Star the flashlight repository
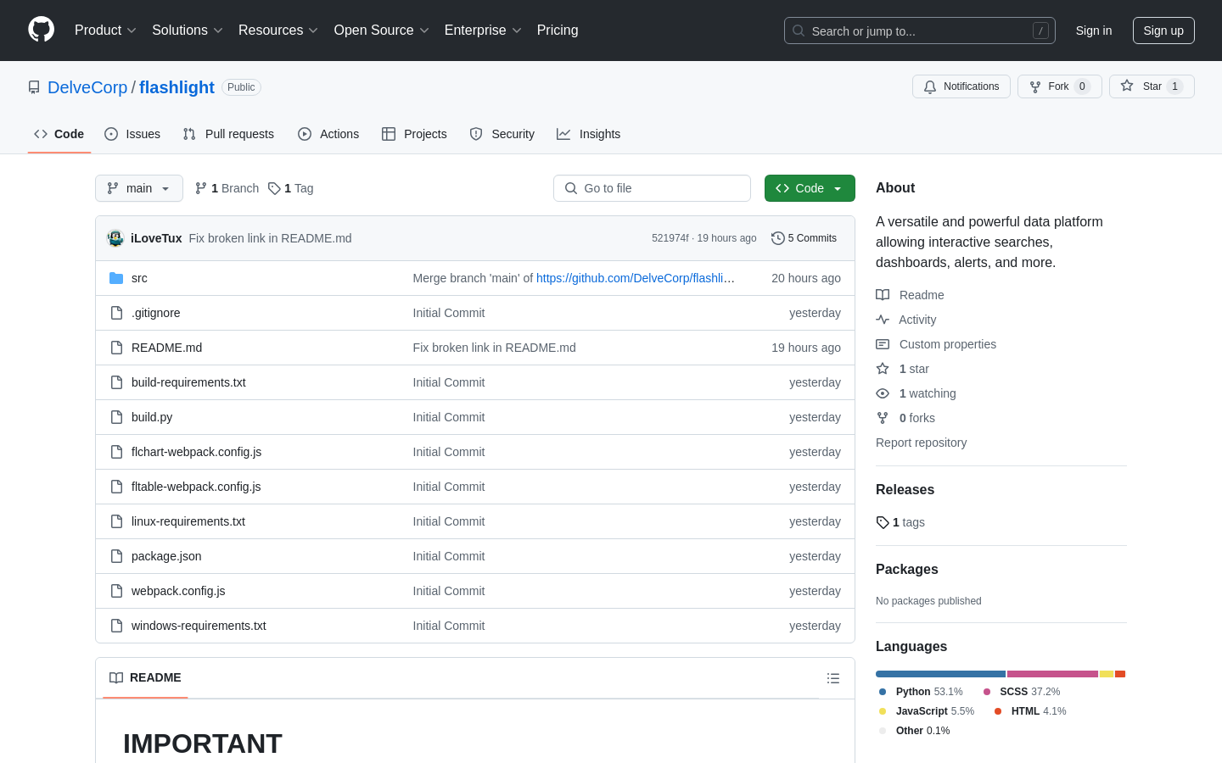This screenshot has height=763, width=1222. tap(1152, 86)
